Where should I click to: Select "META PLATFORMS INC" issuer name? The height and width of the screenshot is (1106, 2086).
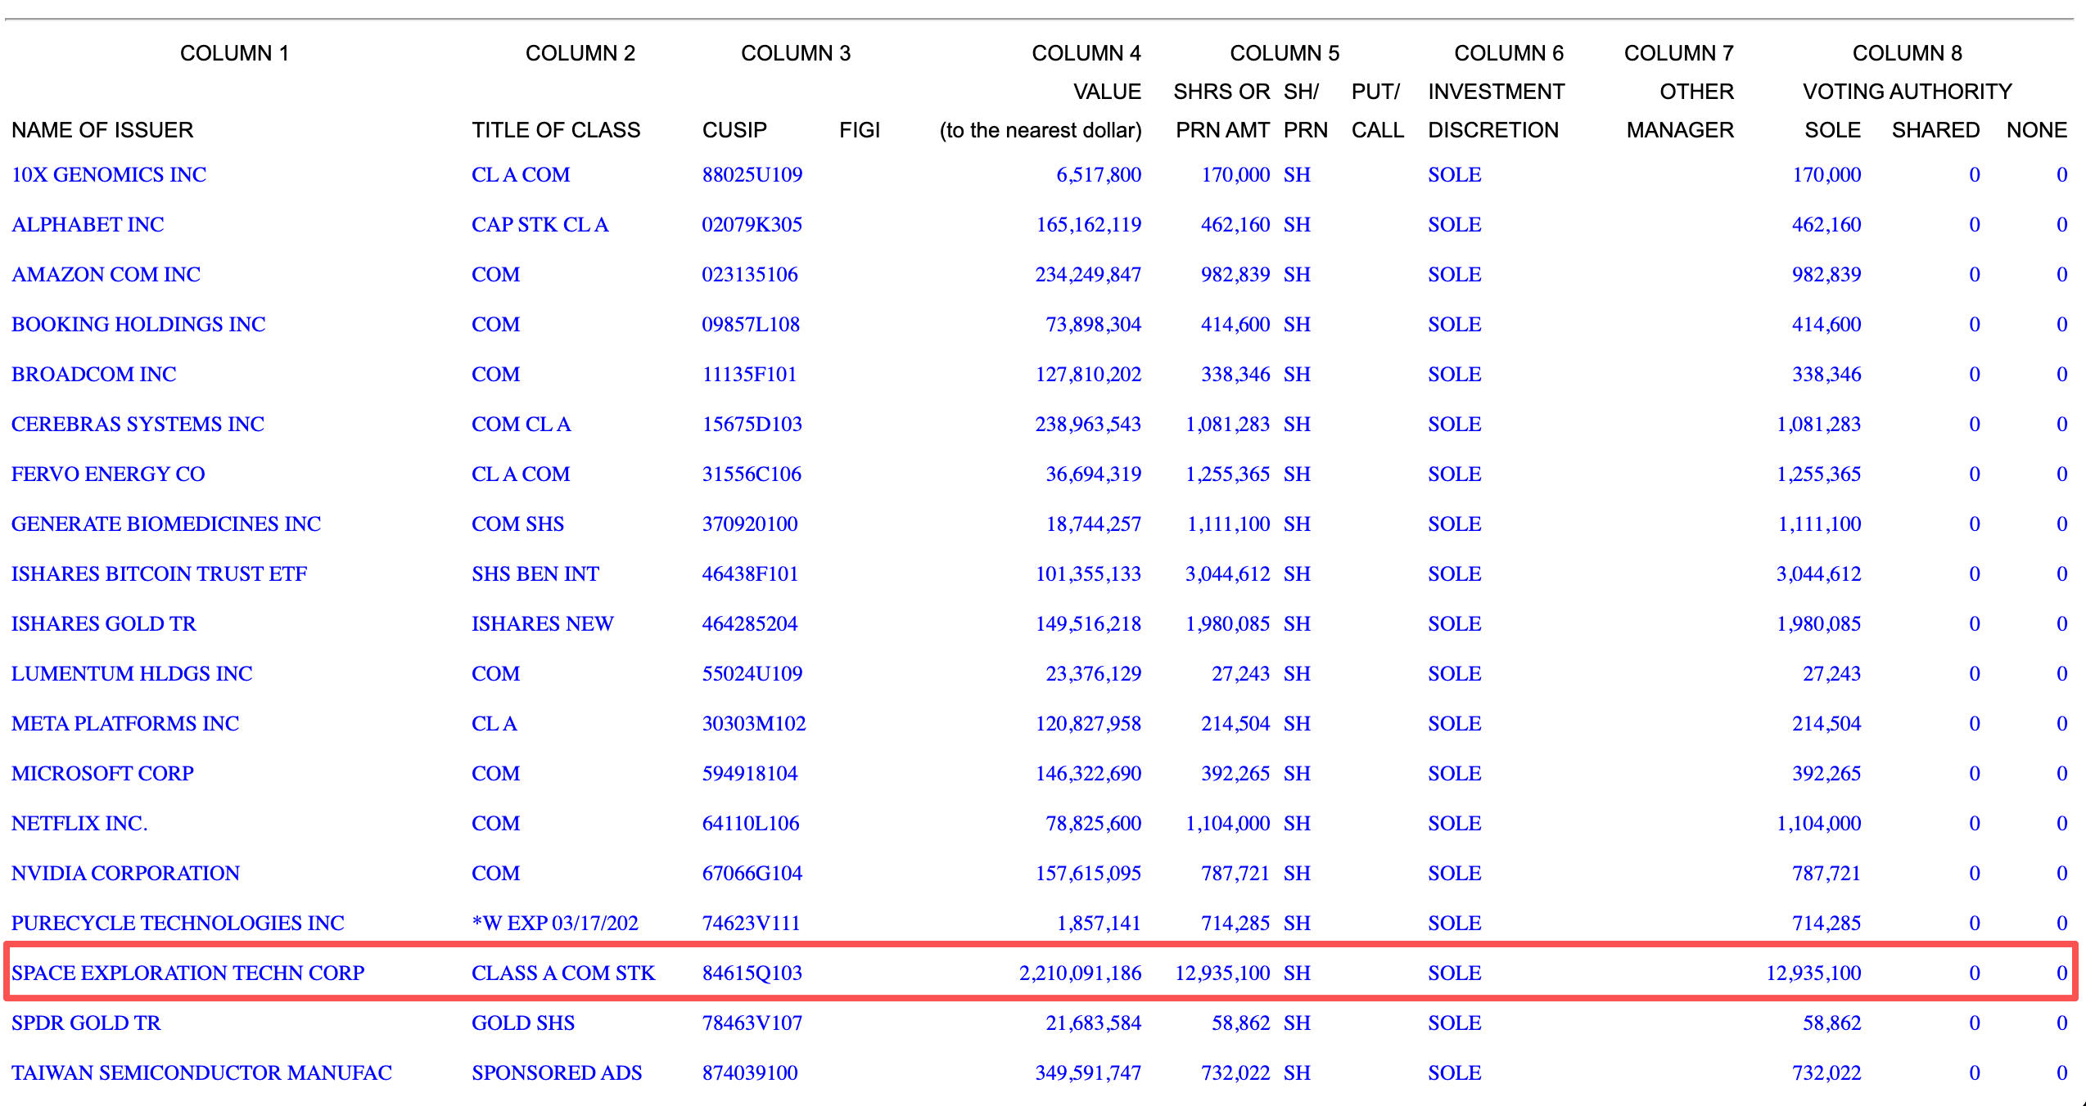[125, 723]
